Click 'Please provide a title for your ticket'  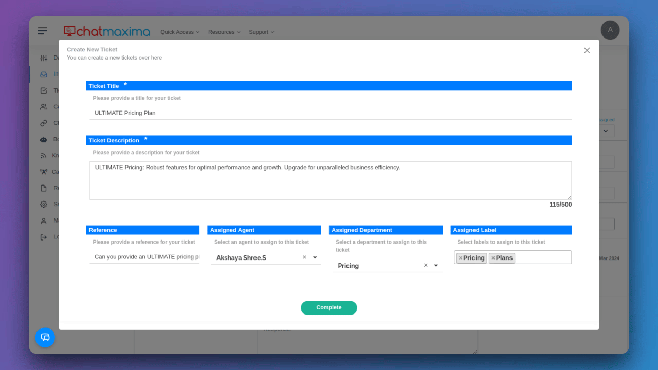(x=137, y=98)
